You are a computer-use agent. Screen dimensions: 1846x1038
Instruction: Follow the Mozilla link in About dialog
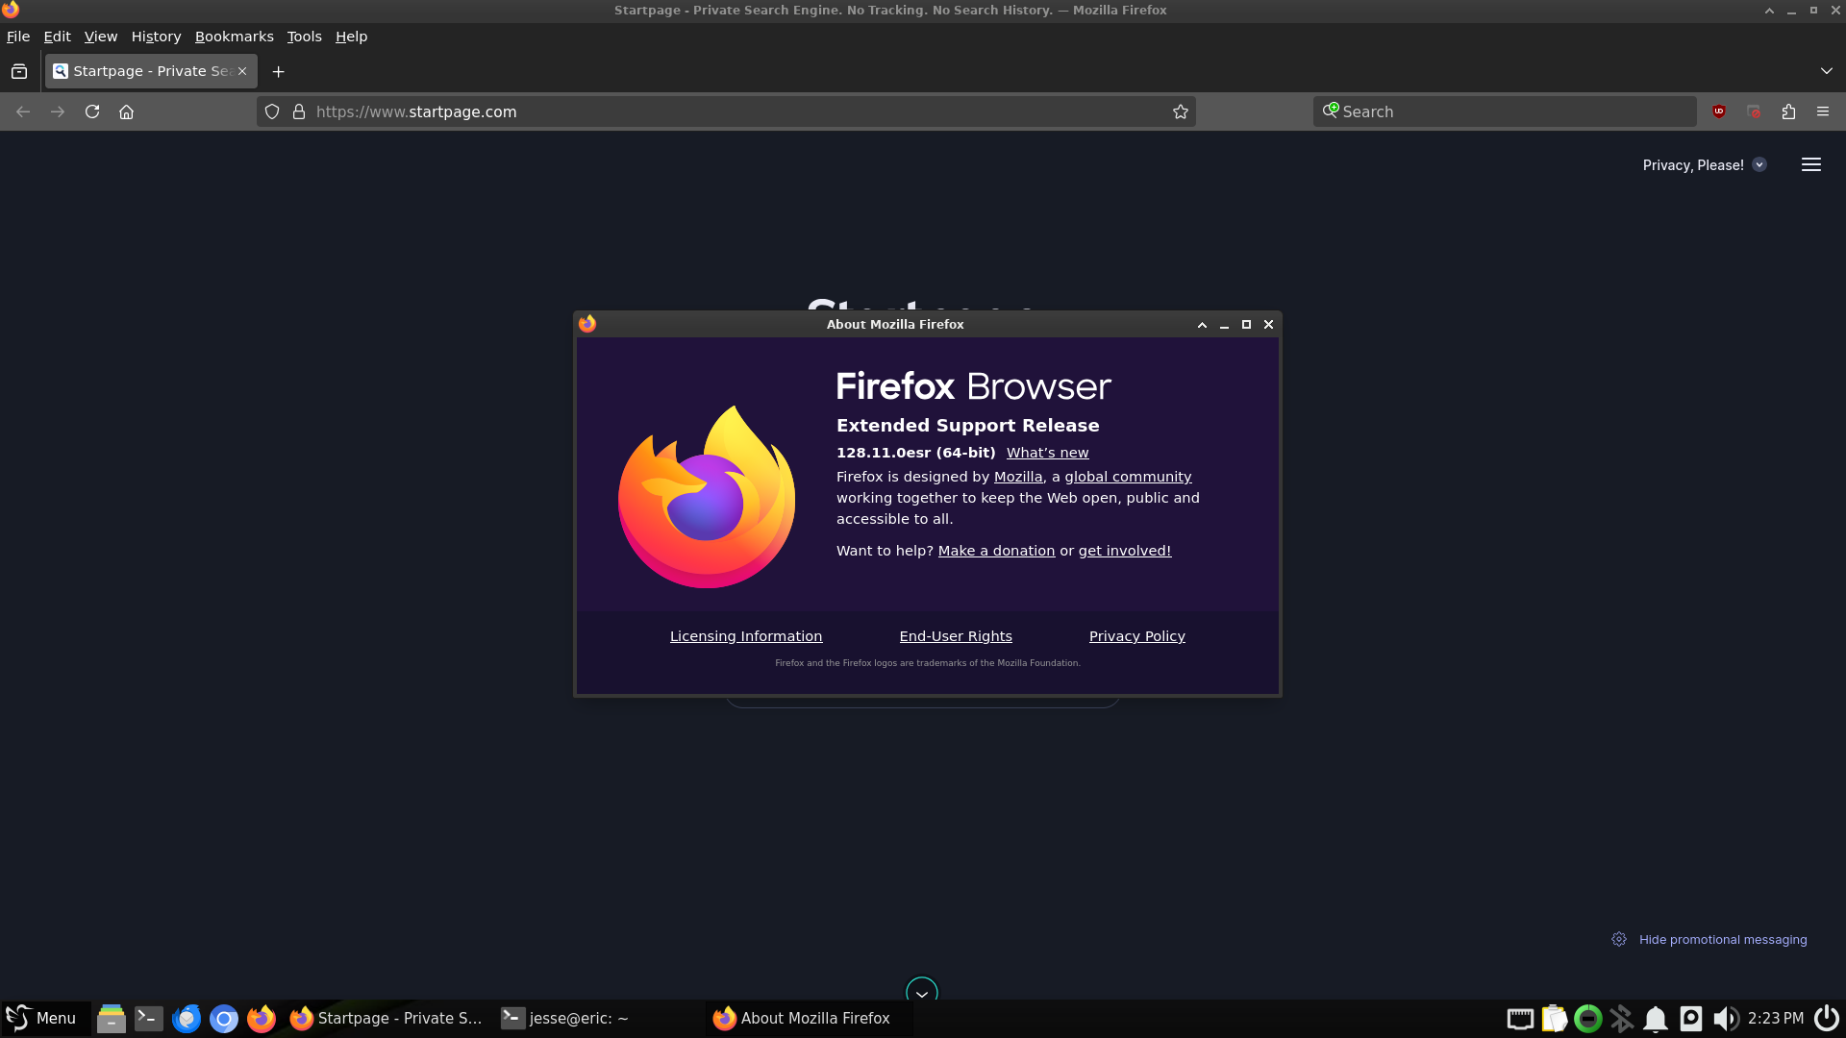[x=1018, y=477]
